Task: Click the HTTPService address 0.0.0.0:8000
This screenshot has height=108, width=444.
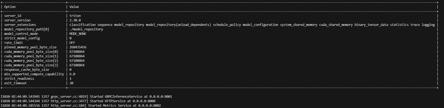Action: coord(144,101)
